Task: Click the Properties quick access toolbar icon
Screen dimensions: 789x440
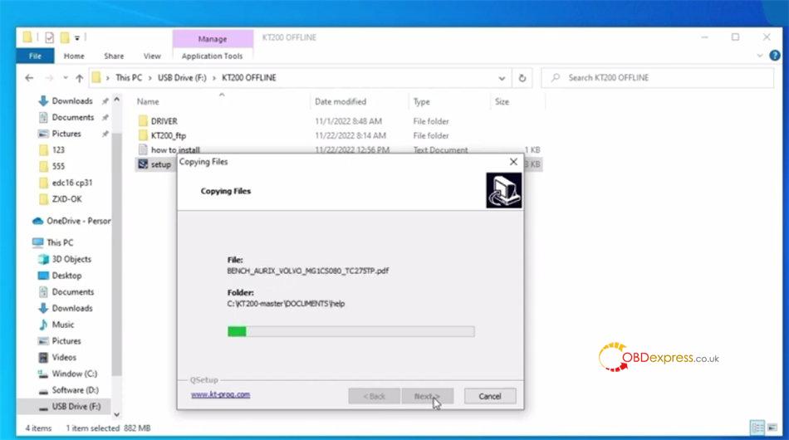Action: coord(49,37)
